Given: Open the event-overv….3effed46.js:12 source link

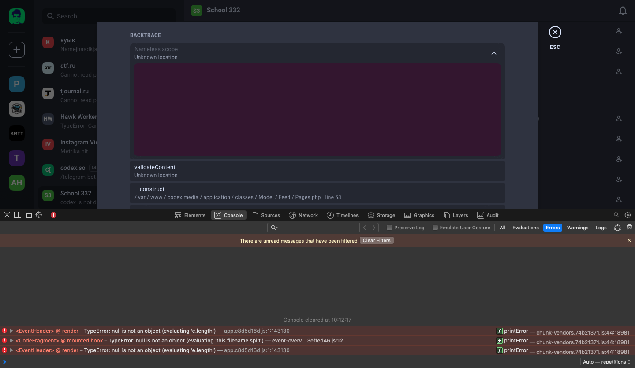Looking at the screenshot, I should 307,341.
